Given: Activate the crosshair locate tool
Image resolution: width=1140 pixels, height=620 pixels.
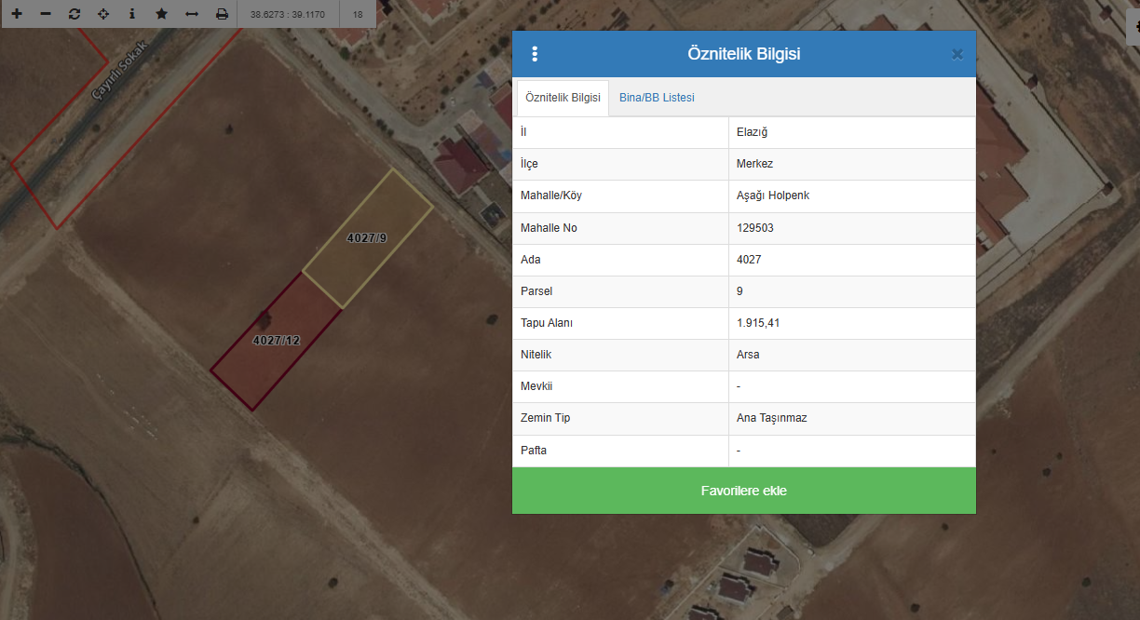Looking at the screenshot, I should 103,14.
